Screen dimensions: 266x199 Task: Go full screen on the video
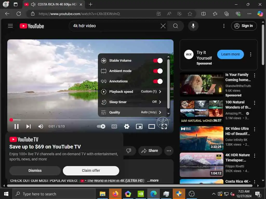(164, 126)
